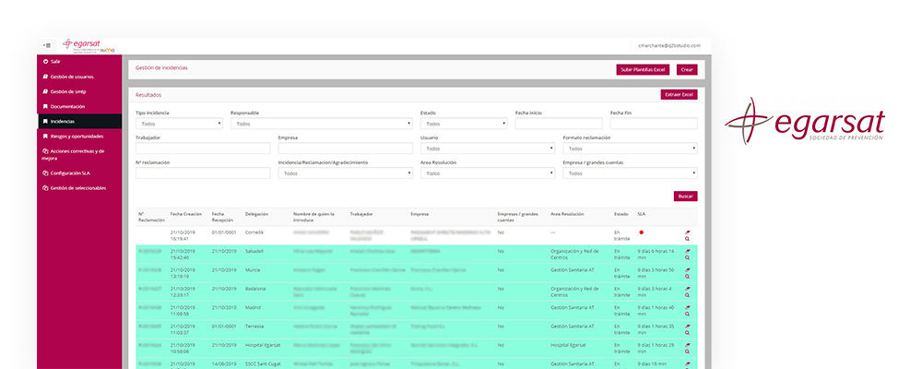Image resolution: width=922 pixels, height=369 pixels.
Task: Click the edit icon in the Sabadell row
Action: [688, 247]
